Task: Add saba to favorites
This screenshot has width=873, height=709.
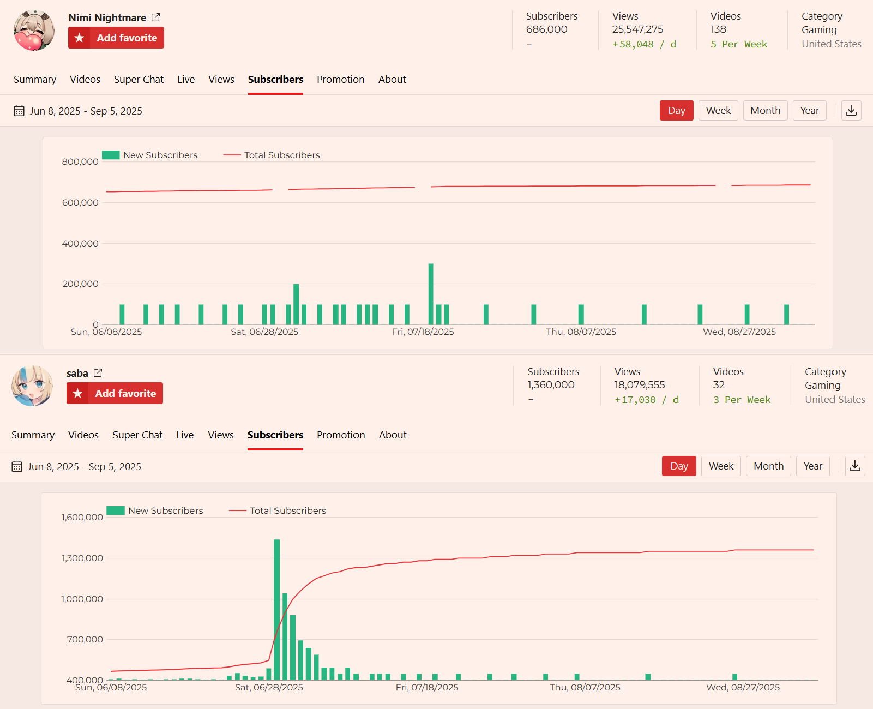Action: coord(115,393)
